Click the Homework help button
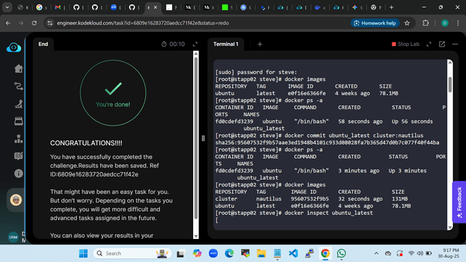Image resolution: width=466 pixels, height=262 pixels. pos(375,23)
